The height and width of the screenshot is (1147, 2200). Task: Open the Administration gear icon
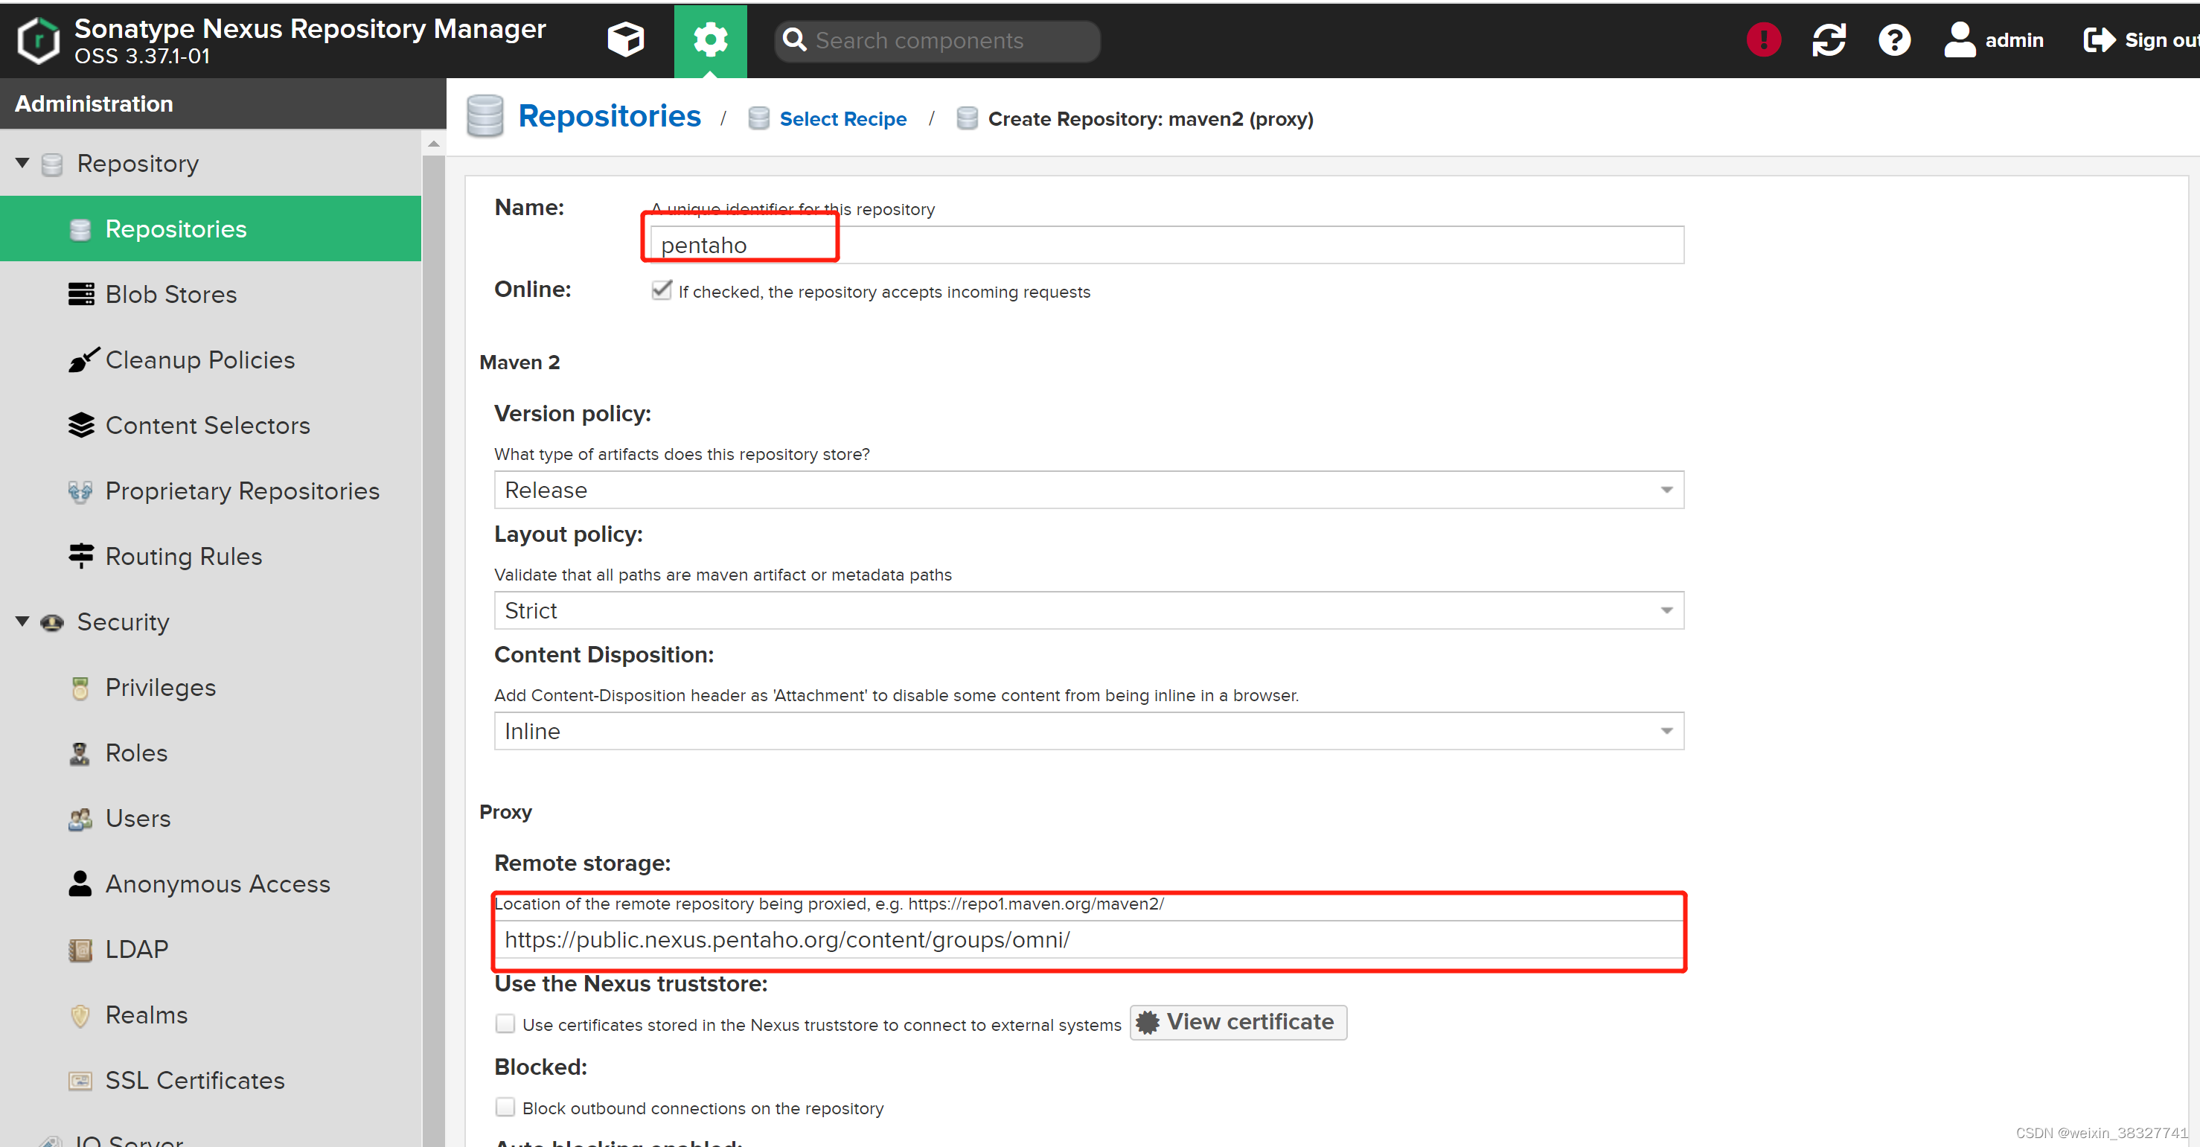(x=710, y=40)
